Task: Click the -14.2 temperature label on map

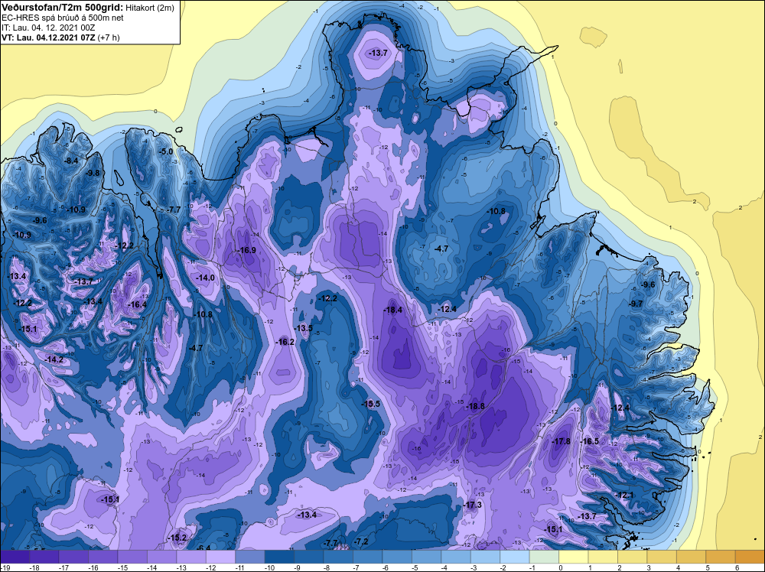Action: 54,359
